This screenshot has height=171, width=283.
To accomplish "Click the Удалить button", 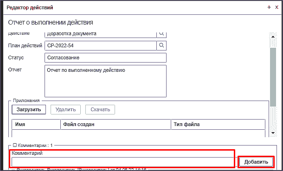I will coord(65,109).
